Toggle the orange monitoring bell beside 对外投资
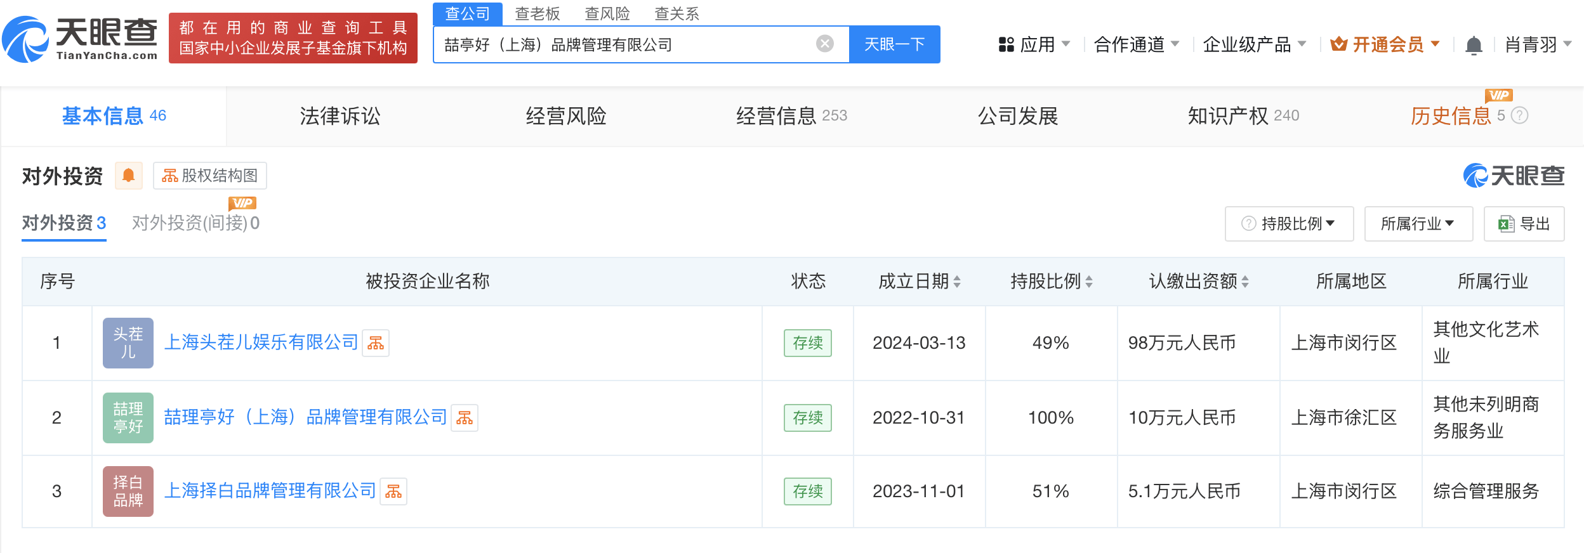 click(x=129, y=176)
